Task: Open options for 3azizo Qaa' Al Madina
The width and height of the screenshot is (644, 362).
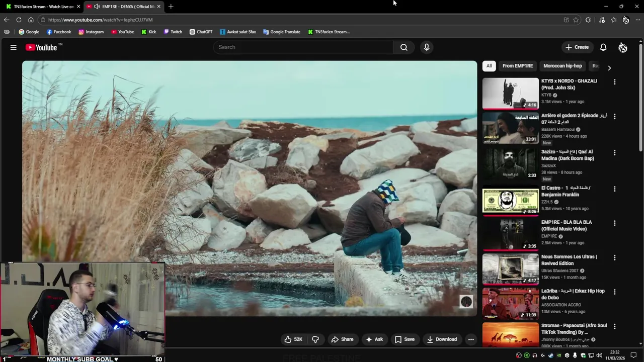Action: tap(614, 153)
